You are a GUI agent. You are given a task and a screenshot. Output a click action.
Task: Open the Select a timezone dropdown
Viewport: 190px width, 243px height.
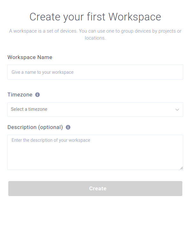95,110
